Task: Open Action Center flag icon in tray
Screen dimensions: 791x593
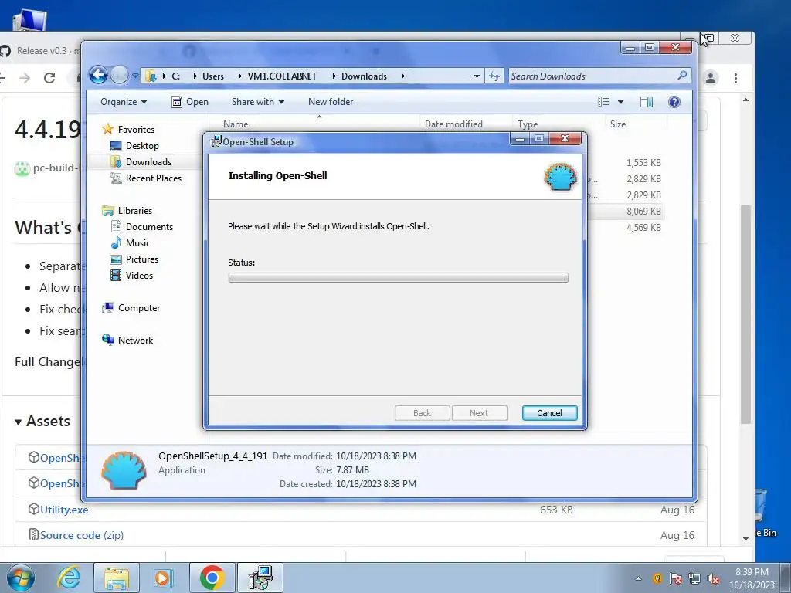Action: coord(675,579)
